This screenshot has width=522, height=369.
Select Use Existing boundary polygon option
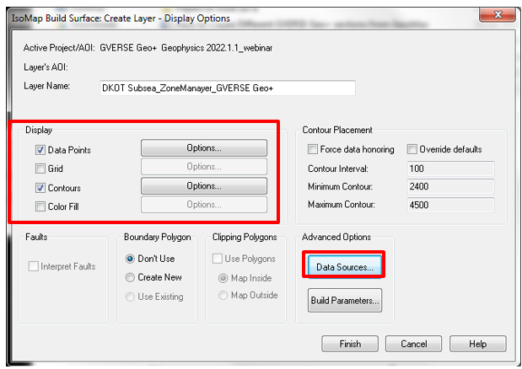(x=130, y=297)
